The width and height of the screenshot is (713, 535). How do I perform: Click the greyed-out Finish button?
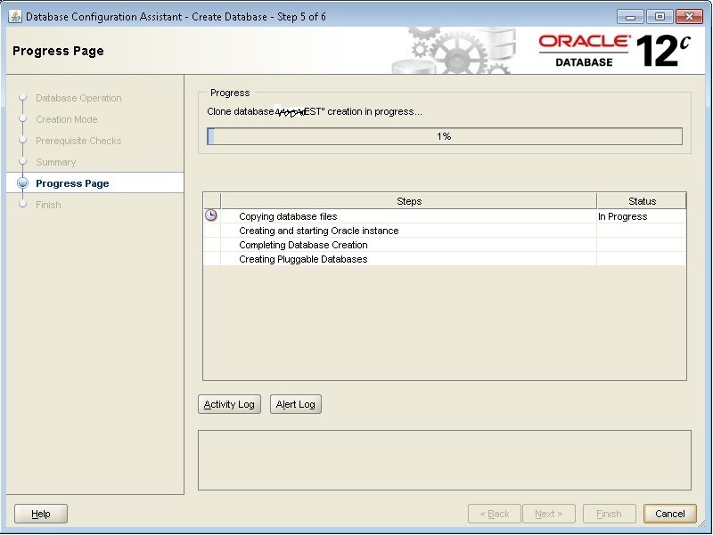pyautogui.click(x=609, y=514)
